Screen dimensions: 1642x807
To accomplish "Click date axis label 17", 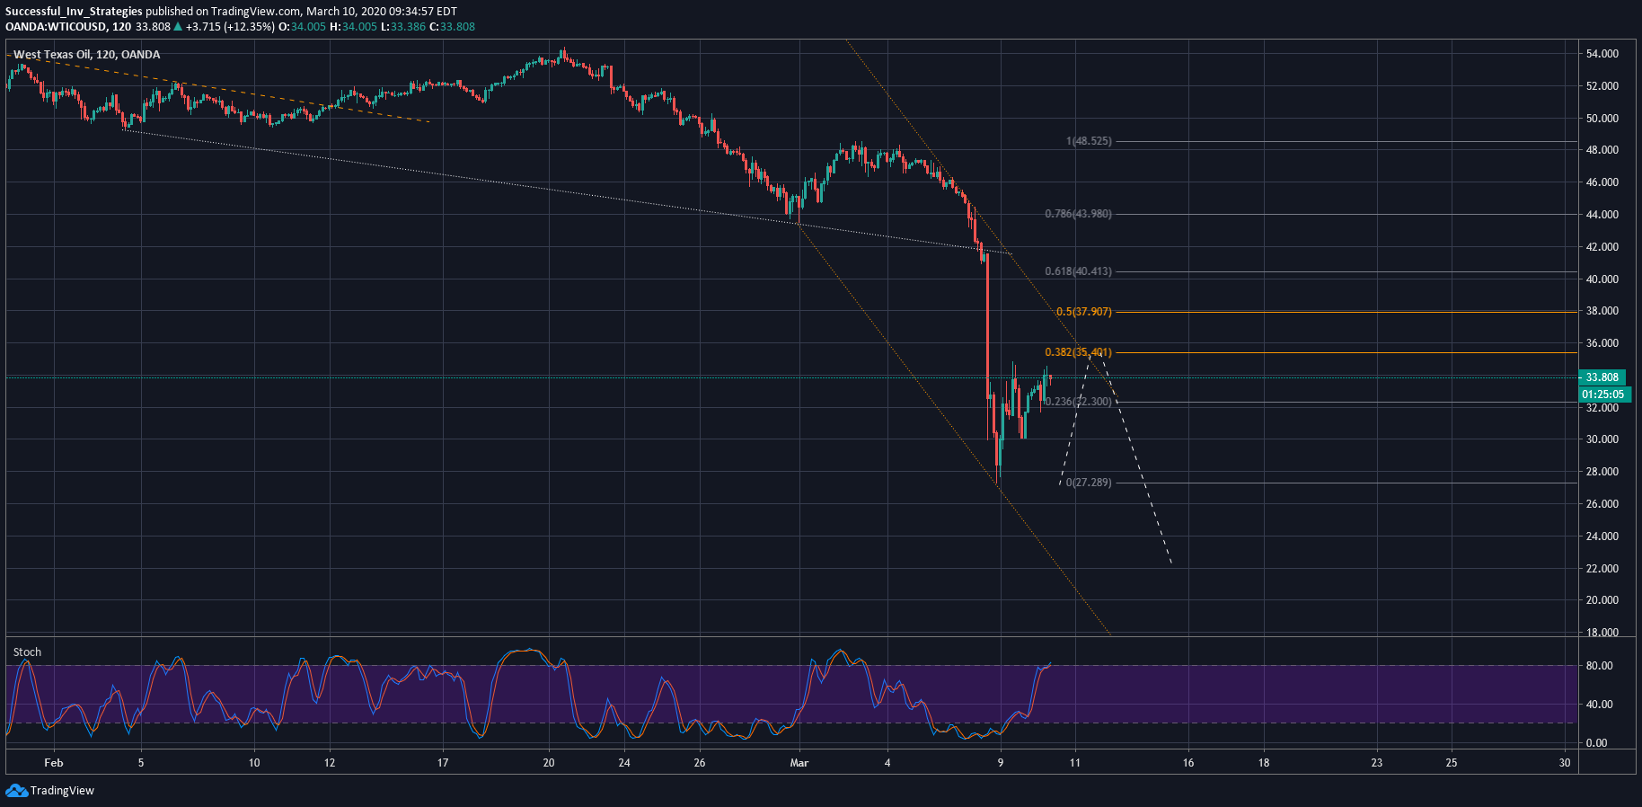I will [443, 763].
